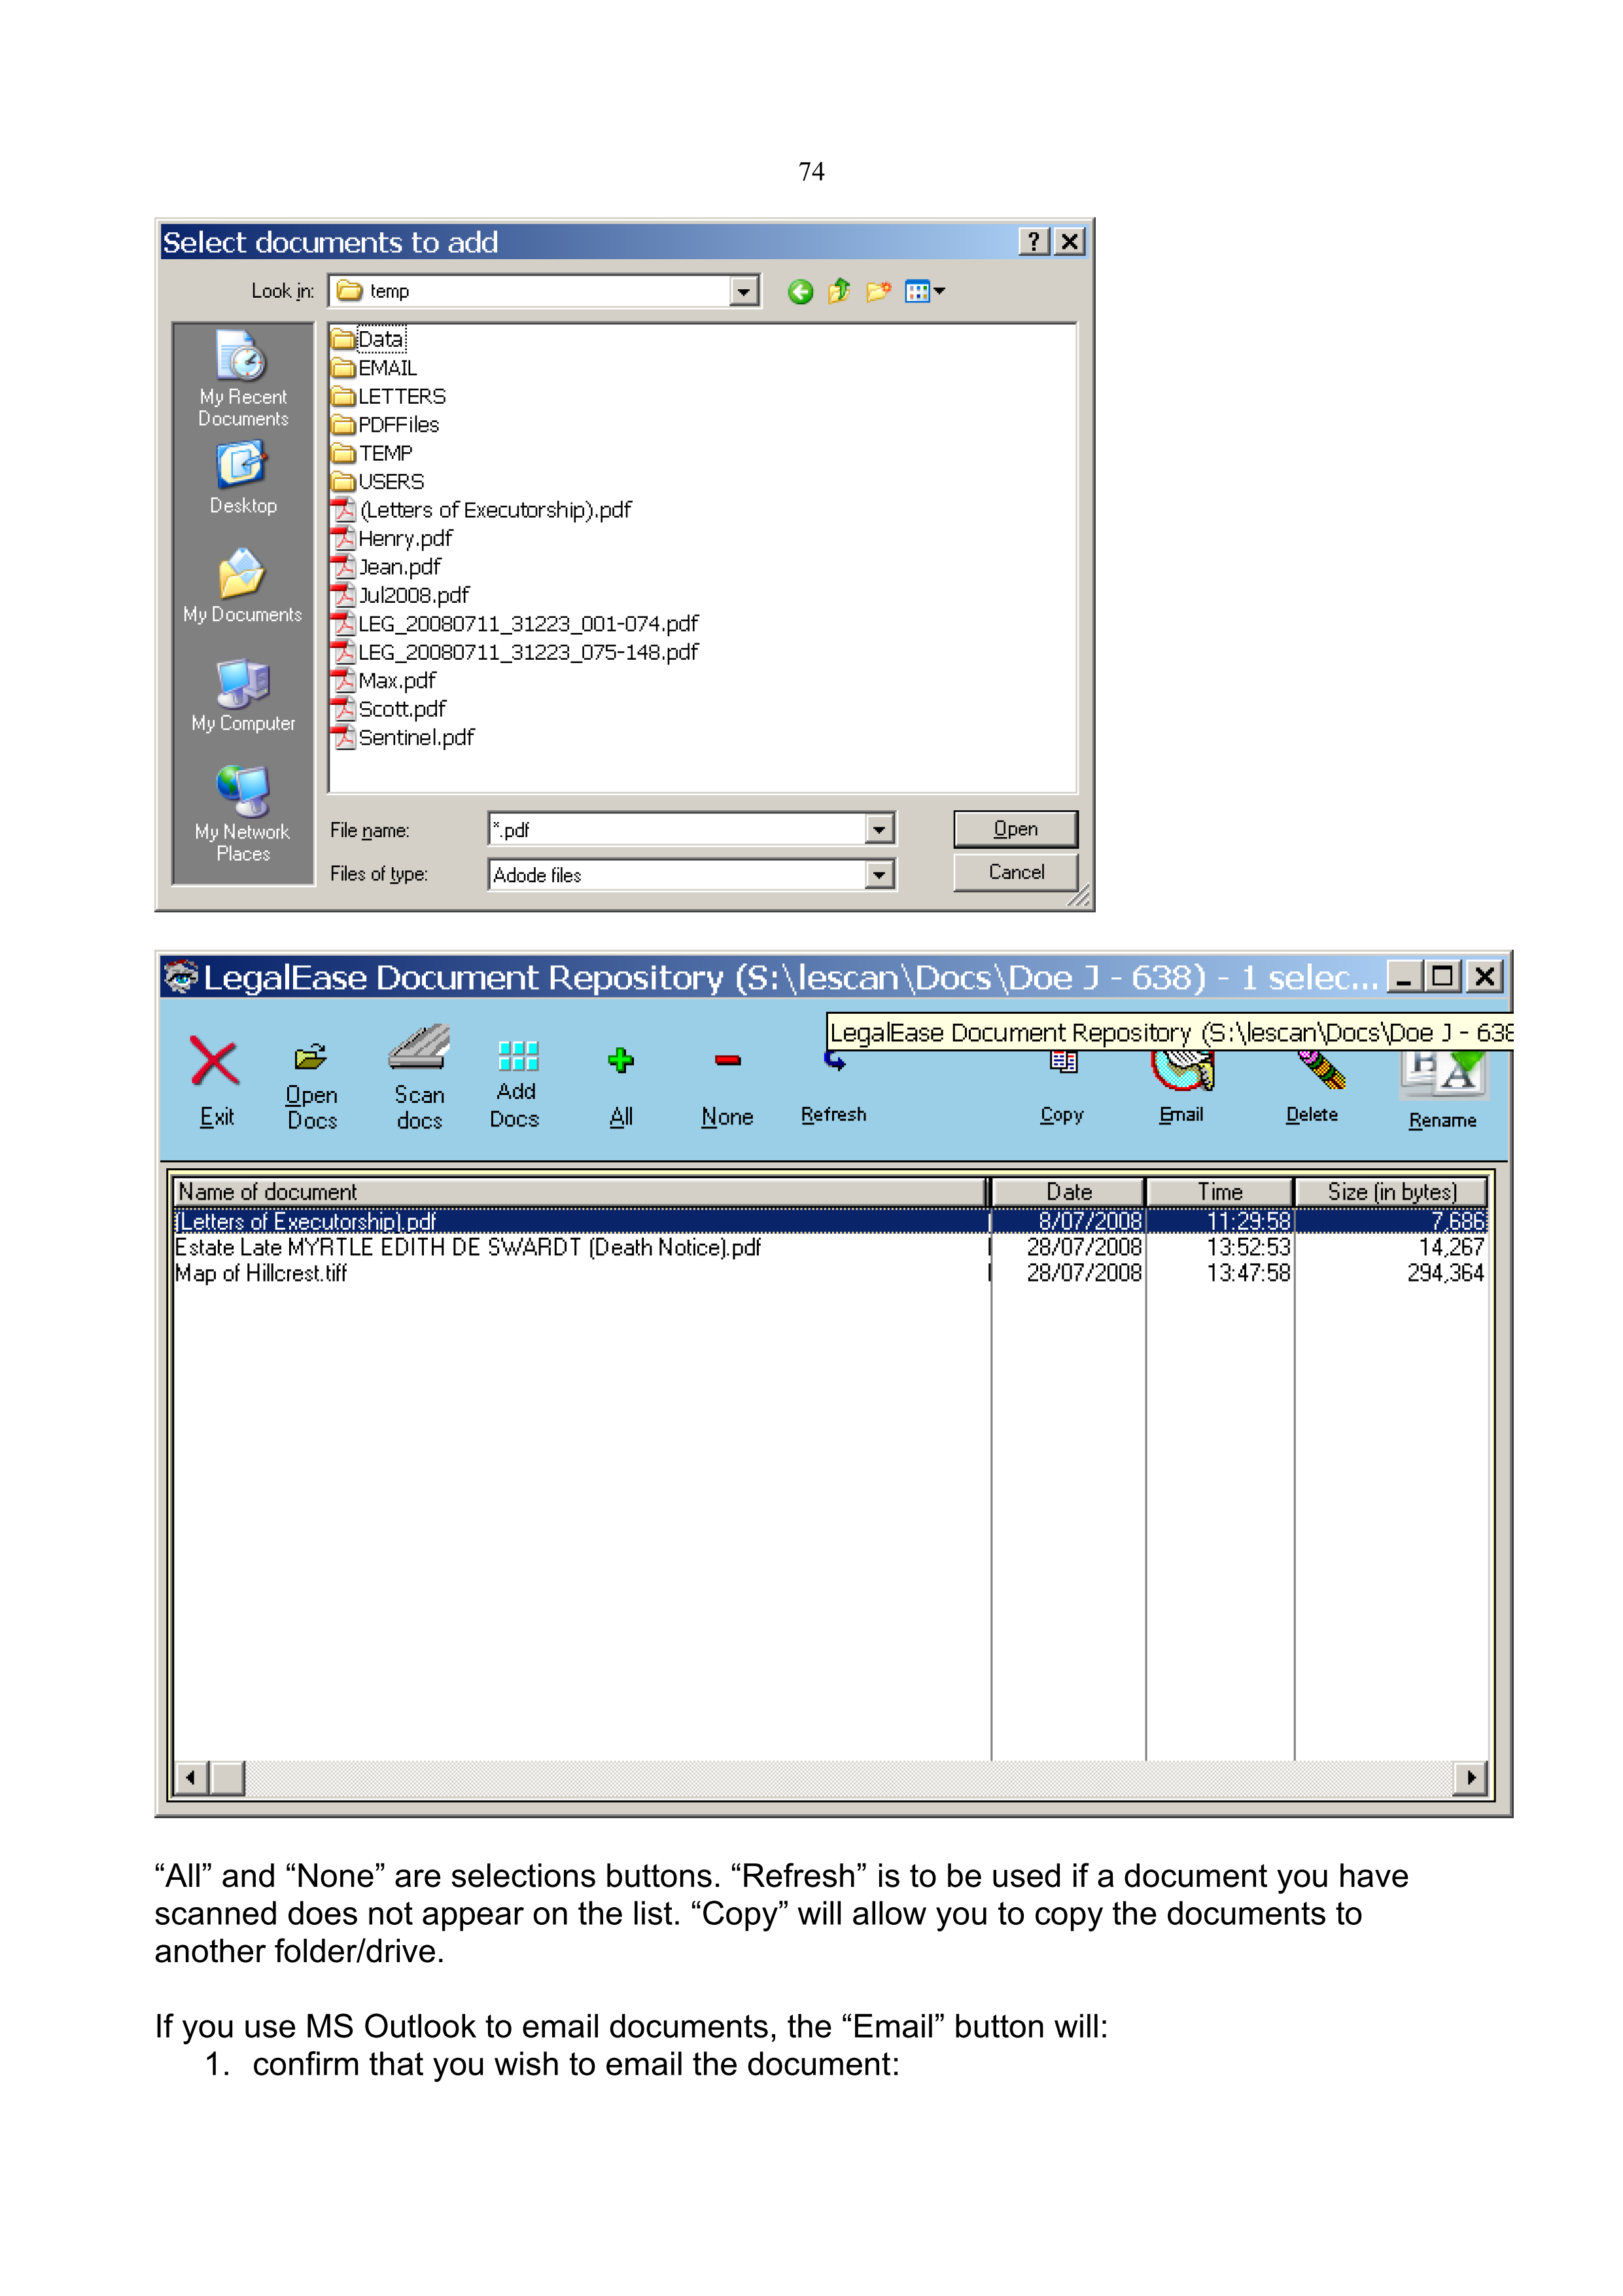Click the Delete toolbar icon

(x=1321, y=1070)
